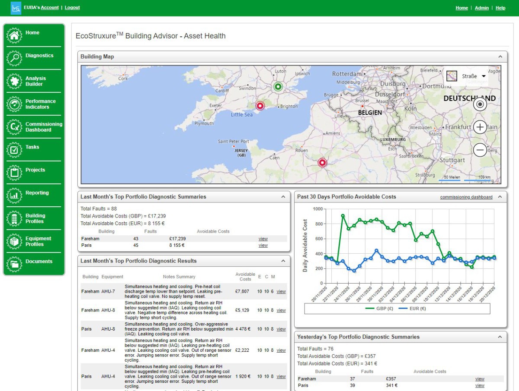Viewport: 519px width, 391px height.
Task: Click the Logout link
Action: [72, 7]
